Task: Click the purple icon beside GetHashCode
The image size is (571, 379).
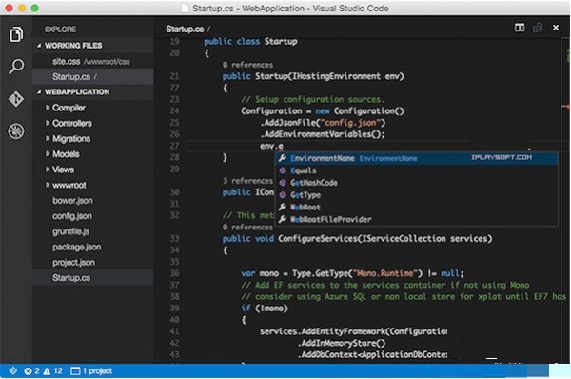Action: [283, 183]
